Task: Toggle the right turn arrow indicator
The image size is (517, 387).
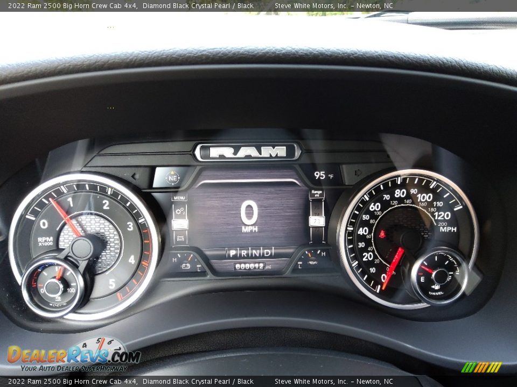Action: (x=357, y=172)
